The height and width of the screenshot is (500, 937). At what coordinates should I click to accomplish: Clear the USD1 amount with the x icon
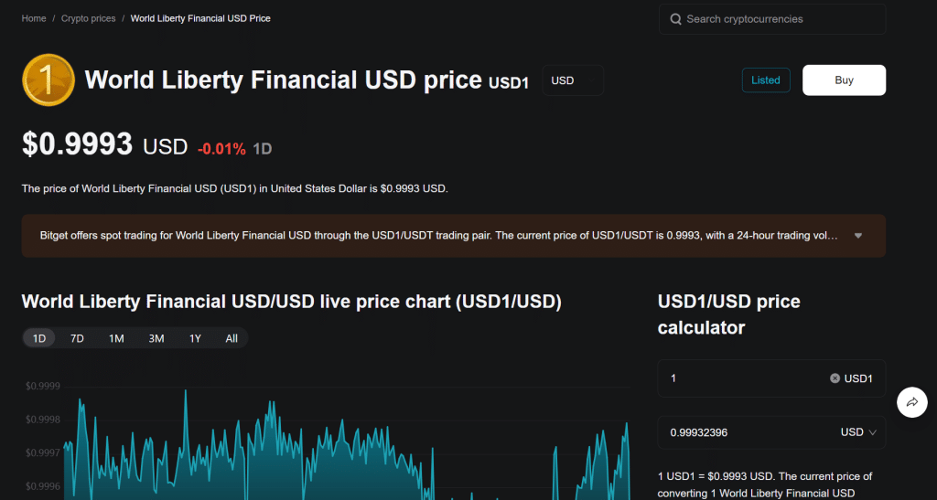(x=835, y=378)
